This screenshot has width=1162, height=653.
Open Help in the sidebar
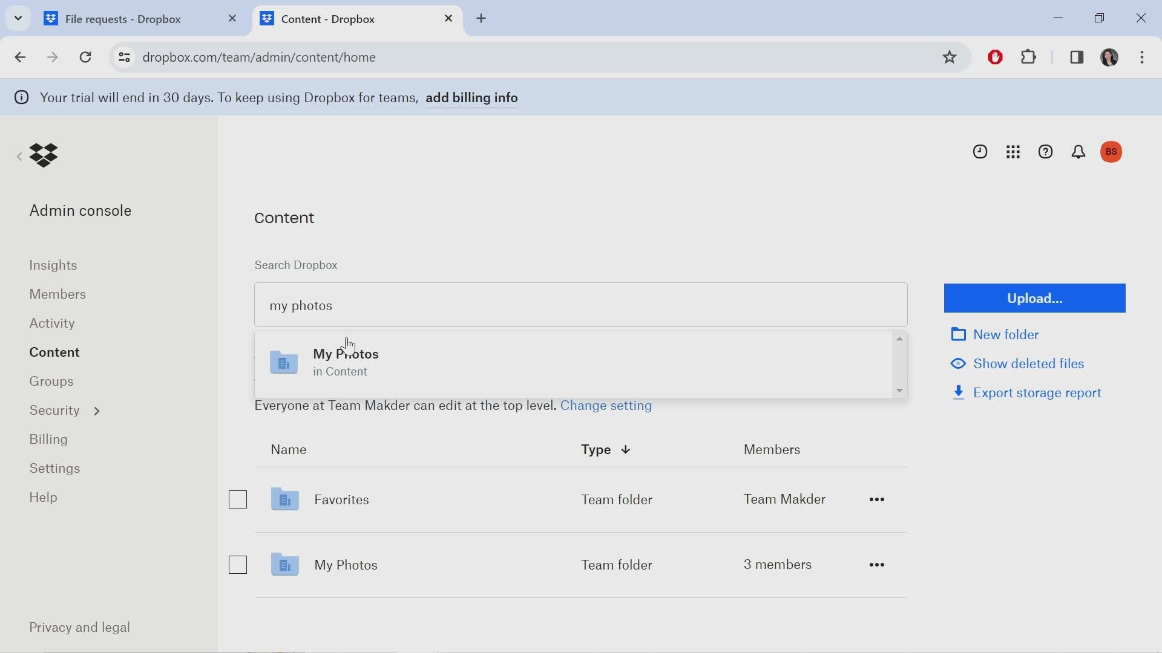(x=44, y=497)
